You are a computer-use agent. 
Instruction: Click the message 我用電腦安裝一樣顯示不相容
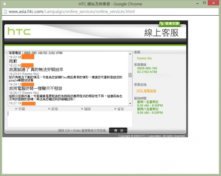(x=36, y=88)
